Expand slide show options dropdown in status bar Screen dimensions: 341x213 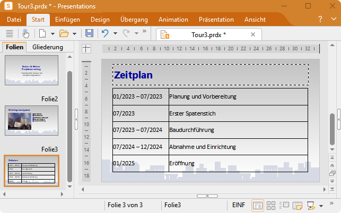point(321,206)
